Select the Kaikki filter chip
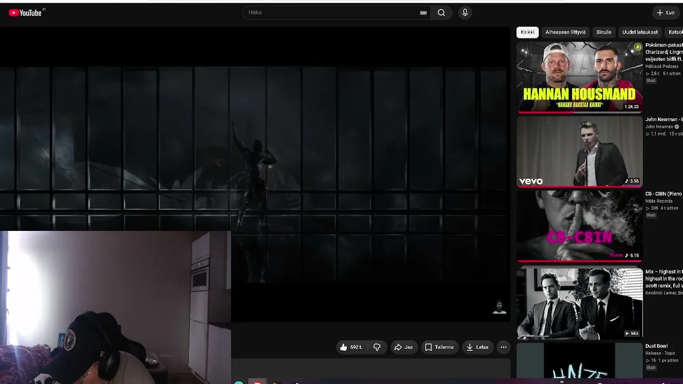The image size is (683, 384). [x=527, y=32]
